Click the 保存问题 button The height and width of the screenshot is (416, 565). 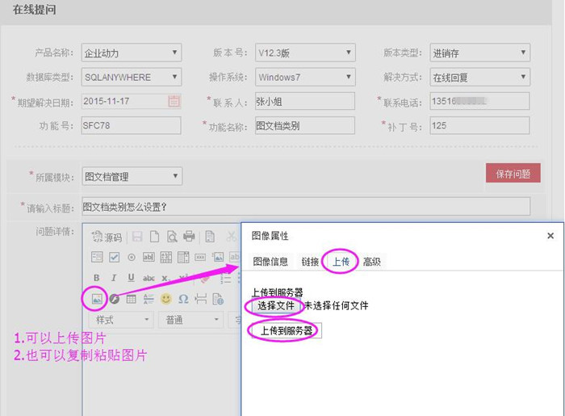click(513, 173)
